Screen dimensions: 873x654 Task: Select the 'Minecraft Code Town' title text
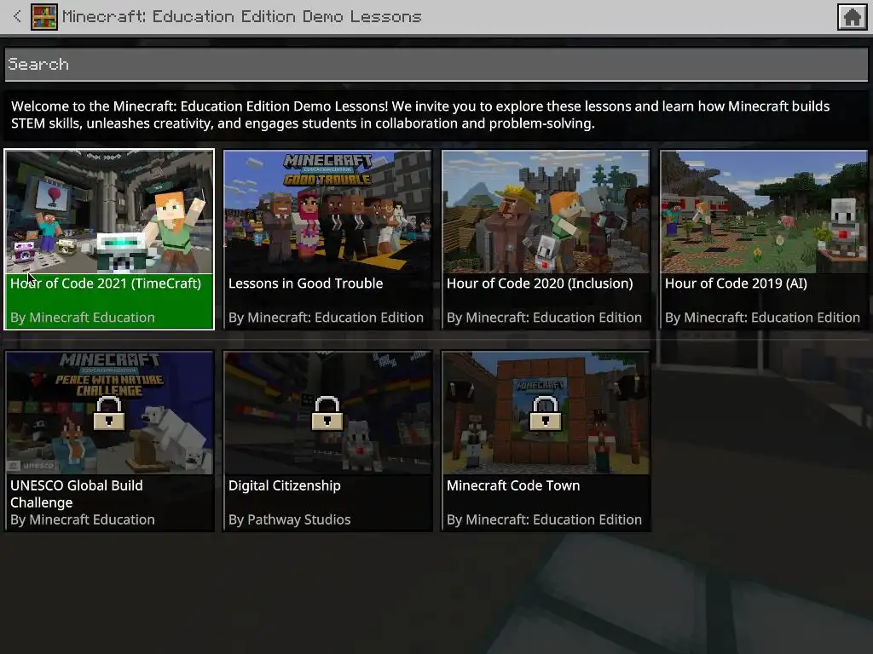coord(513,485)
